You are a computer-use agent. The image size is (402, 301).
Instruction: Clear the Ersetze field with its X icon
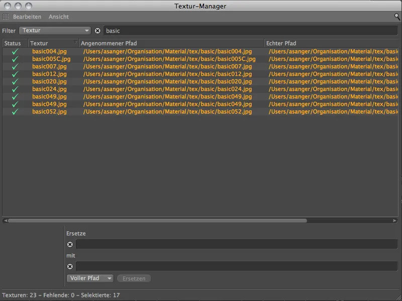coord(70,244)
